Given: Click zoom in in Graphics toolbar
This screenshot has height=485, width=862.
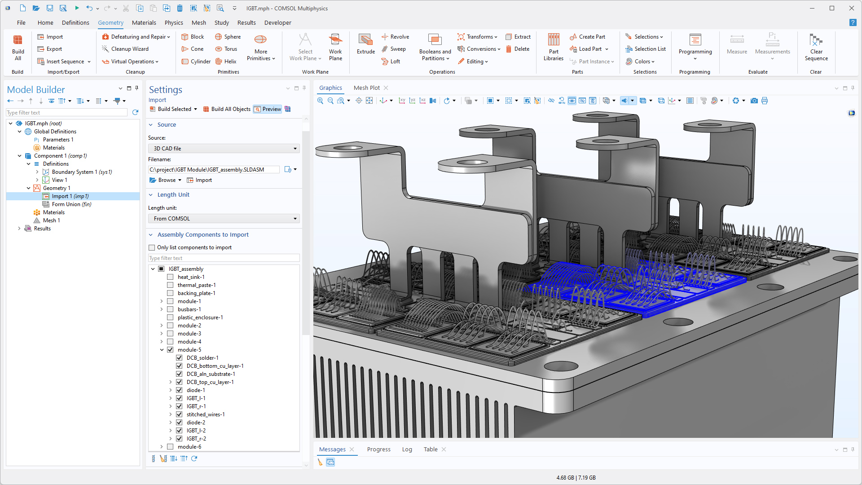Looking at the screenshot, I should (320, 101).
